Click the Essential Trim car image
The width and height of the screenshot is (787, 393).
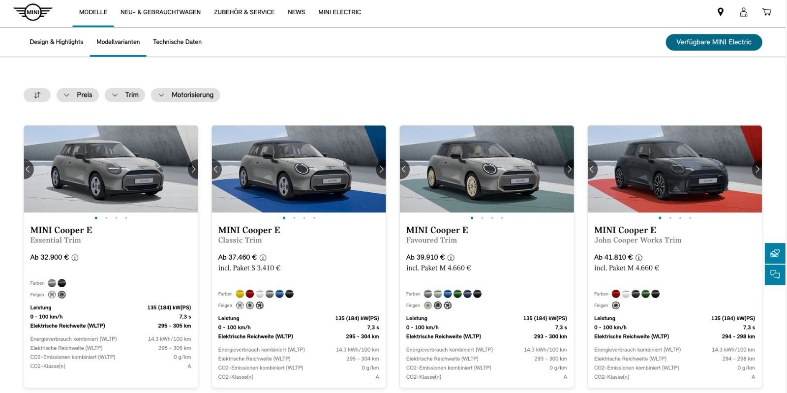[111, 169]
